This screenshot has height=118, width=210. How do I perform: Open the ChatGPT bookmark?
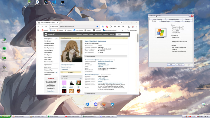coord(68,30)
